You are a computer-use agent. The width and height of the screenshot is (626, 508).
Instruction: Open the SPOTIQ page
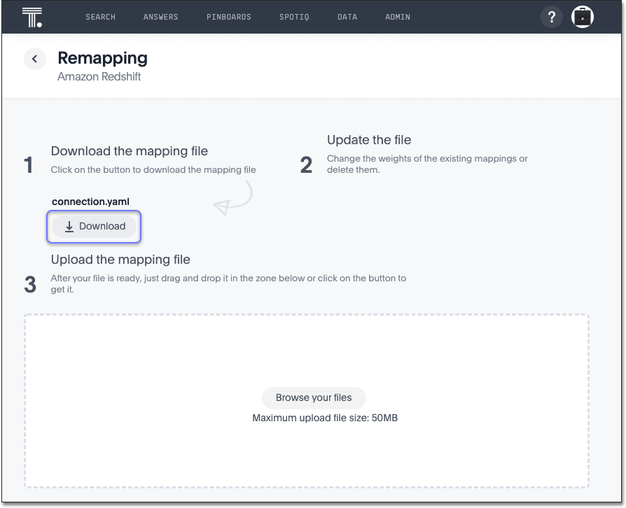point(294,17)
